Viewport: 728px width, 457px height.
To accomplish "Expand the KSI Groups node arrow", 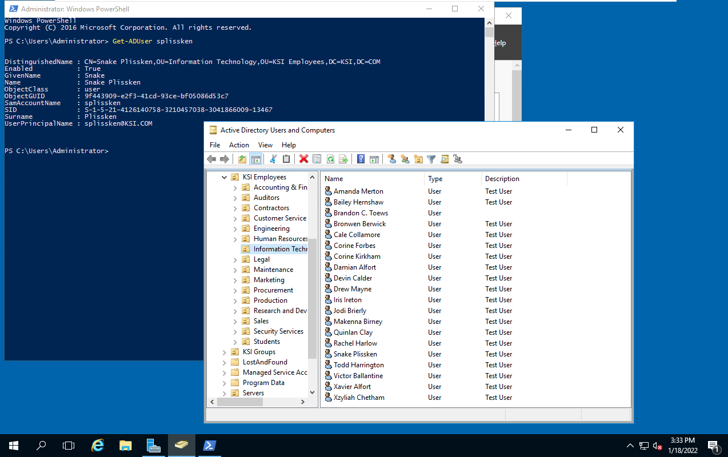I will pyautogui.click(x=225, y=352).
